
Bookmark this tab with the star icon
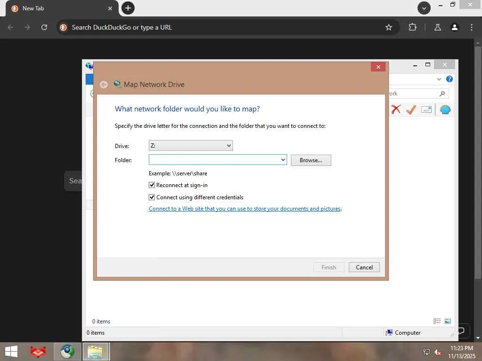pyautogui.click(x=388, y=27)
